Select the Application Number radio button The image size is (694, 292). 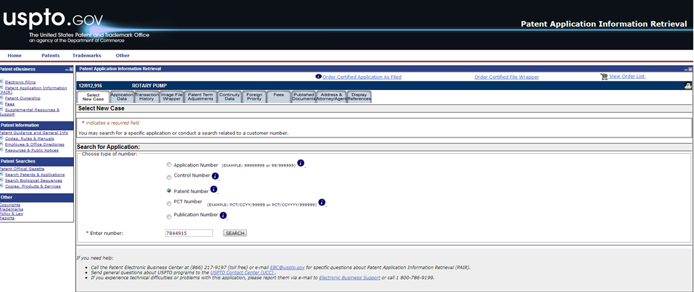(169, 165)
